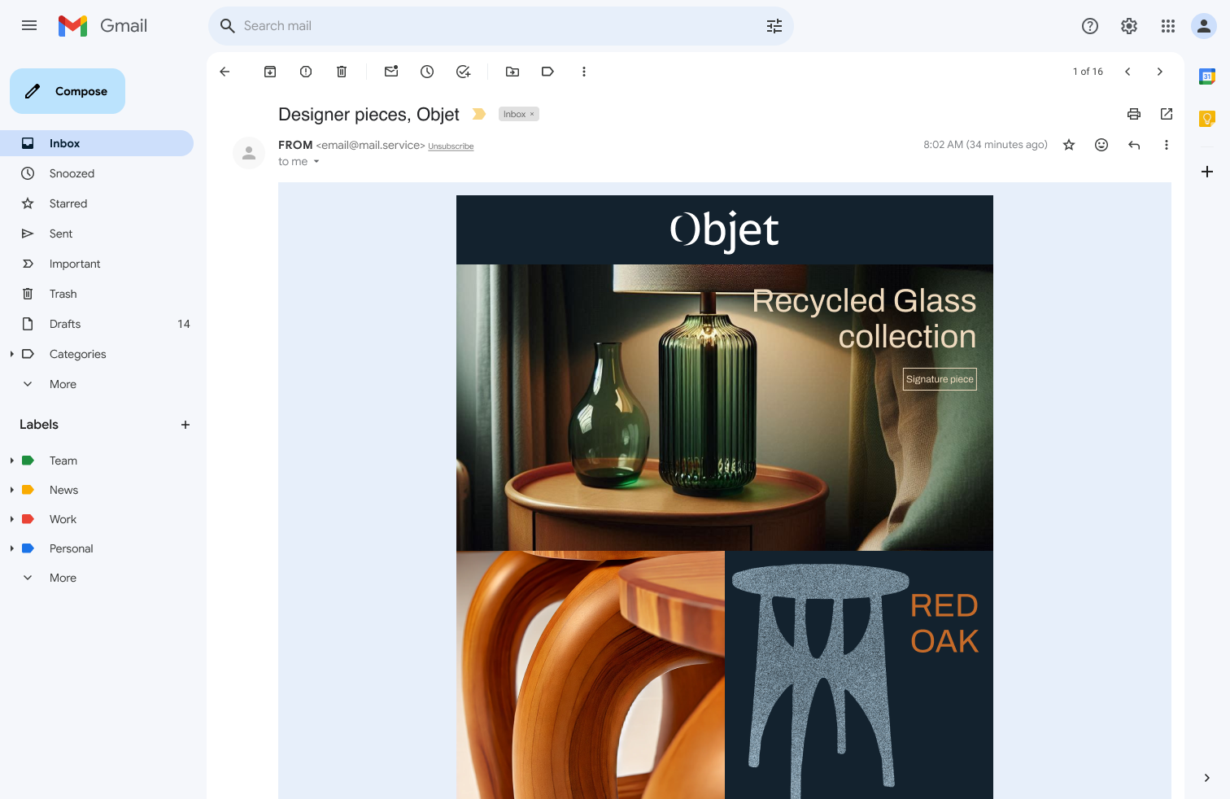
Task: Expand the Categories folder
Action: click(x=11, y=354)
